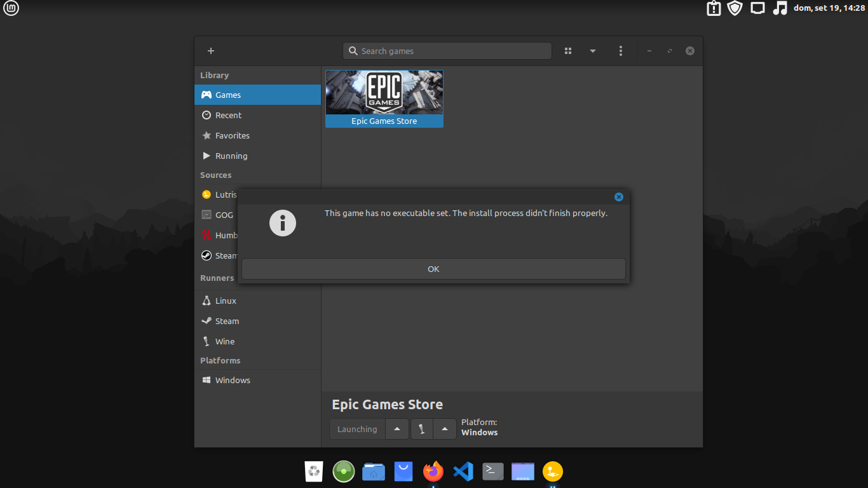Expand arrow next to Launching button
Viewport: 868px width, 488px height.
[397, 429]
